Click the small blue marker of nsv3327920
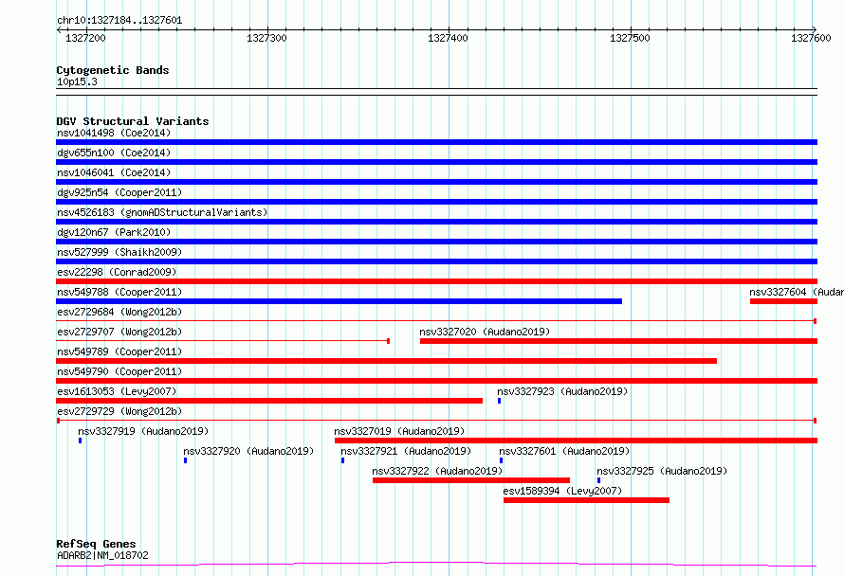The image size is (844, 576). [x=186, y=460]
